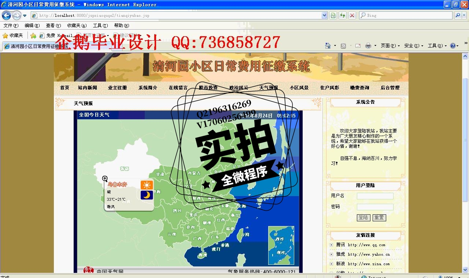Click the search magnifier button
The height and width of the screenshot is (278, 469).
[x=457, y=15]
